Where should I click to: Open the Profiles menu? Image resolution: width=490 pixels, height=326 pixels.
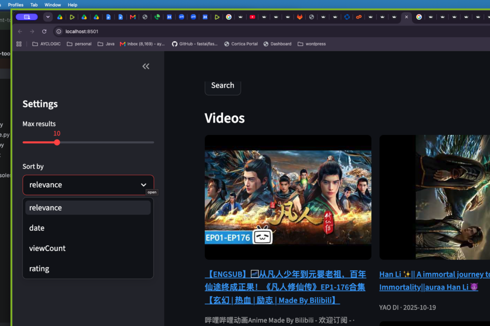(x=16, y=5)
